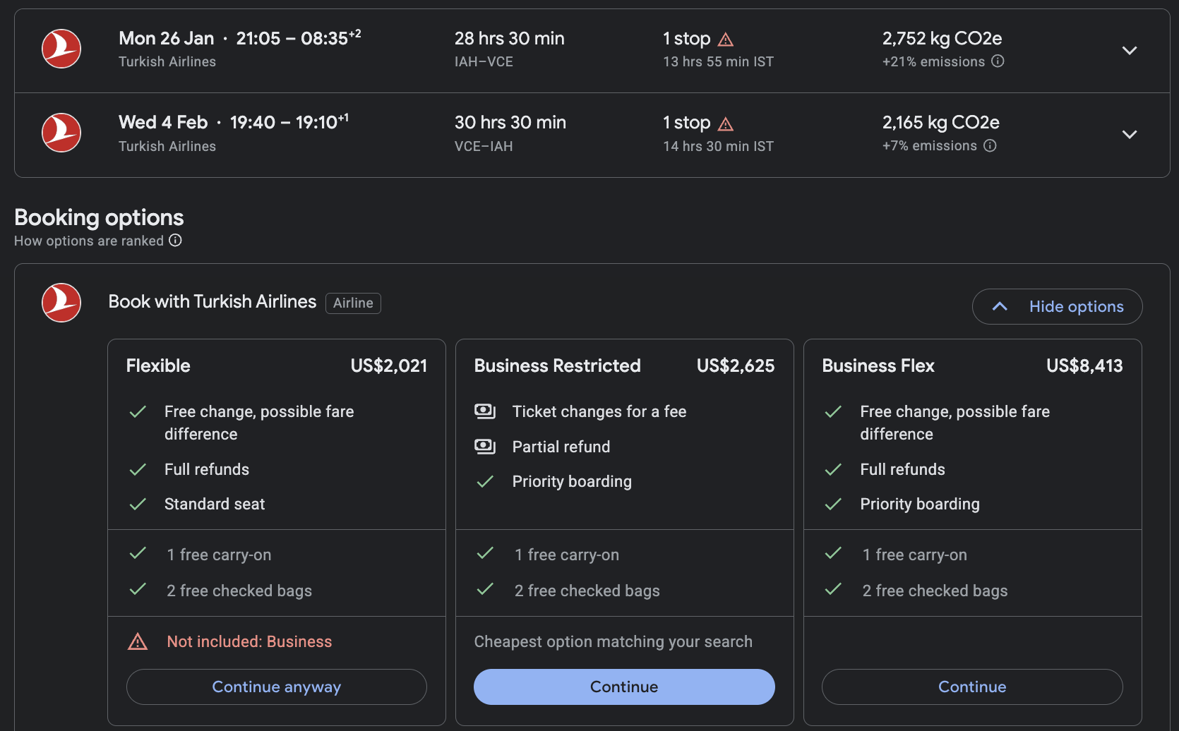Click price US$8,413
This screenshot has height=731, width=1179.
(1084, 365)
